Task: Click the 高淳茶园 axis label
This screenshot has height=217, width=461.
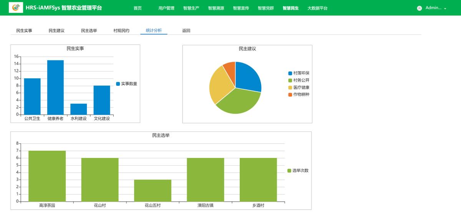Action: click(x=47, y=205)
